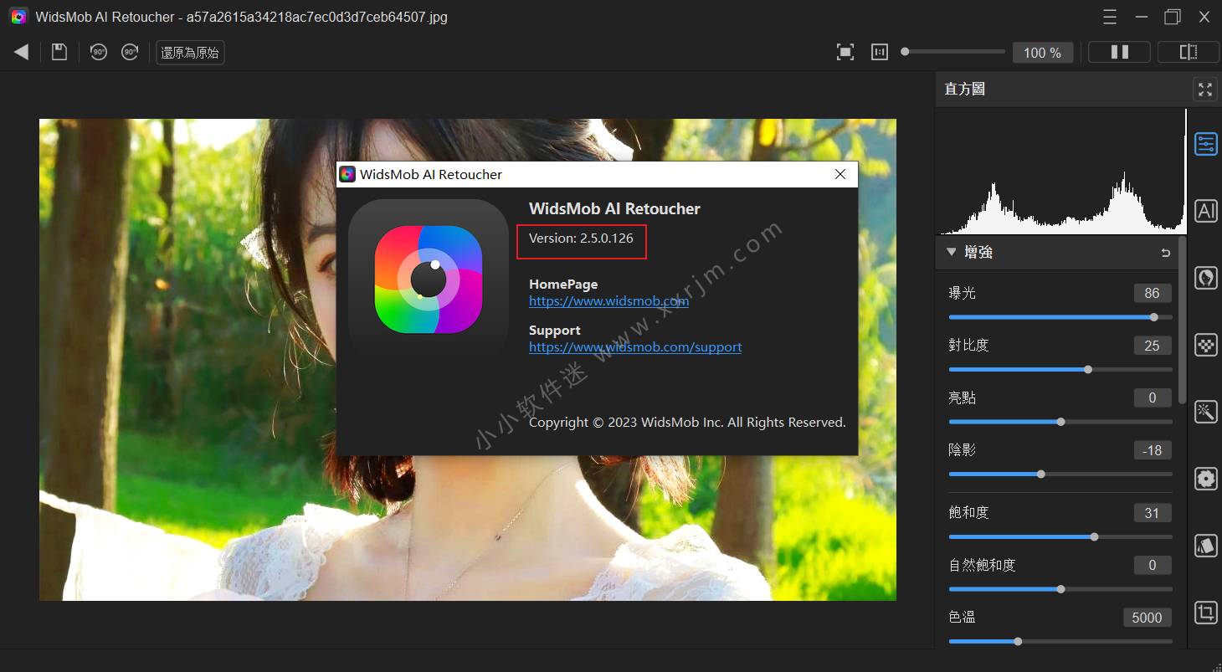1222x672 pixels.
Task: Select the magic wand tool icon
Action: pos(1205,412)
